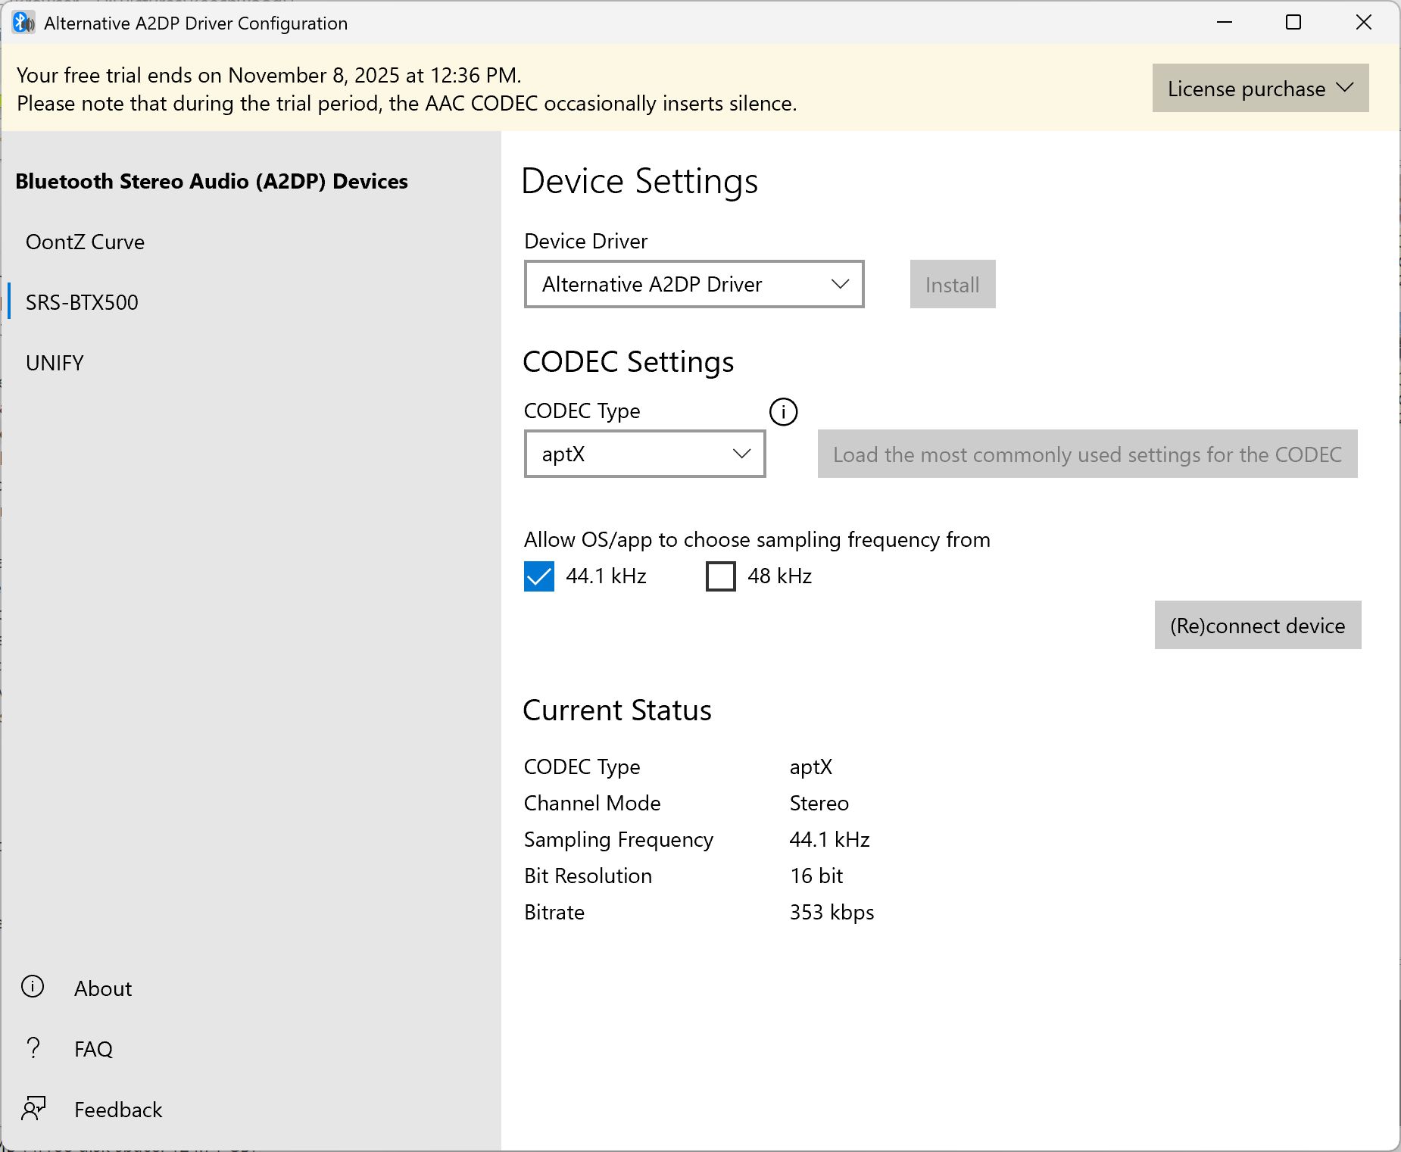Close the Alternative A2DP Driver window
The width and height of the screenshot is (1401, 1152).
point(1363,23)
